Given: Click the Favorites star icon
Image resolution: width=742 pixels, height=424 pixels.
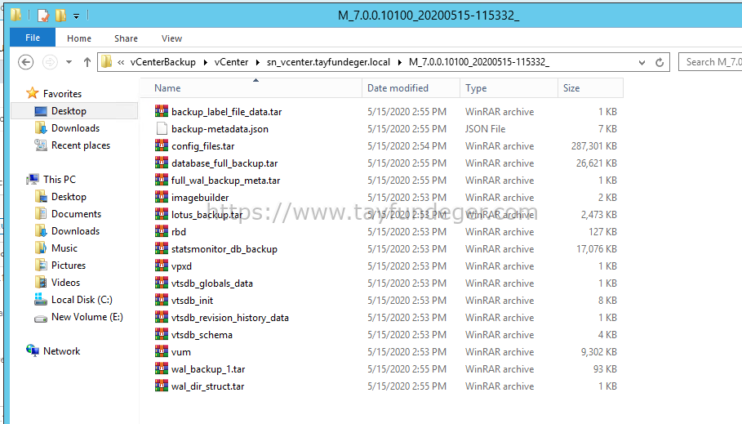Looking at the screenshot, I should 32,93.
